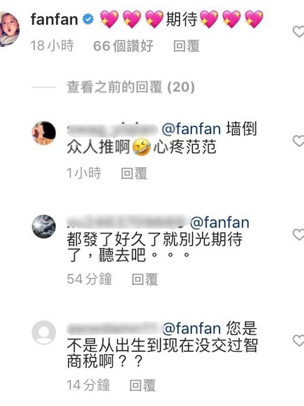
Task: Open fanfan's baby profile picture
Action: (9, 29)
